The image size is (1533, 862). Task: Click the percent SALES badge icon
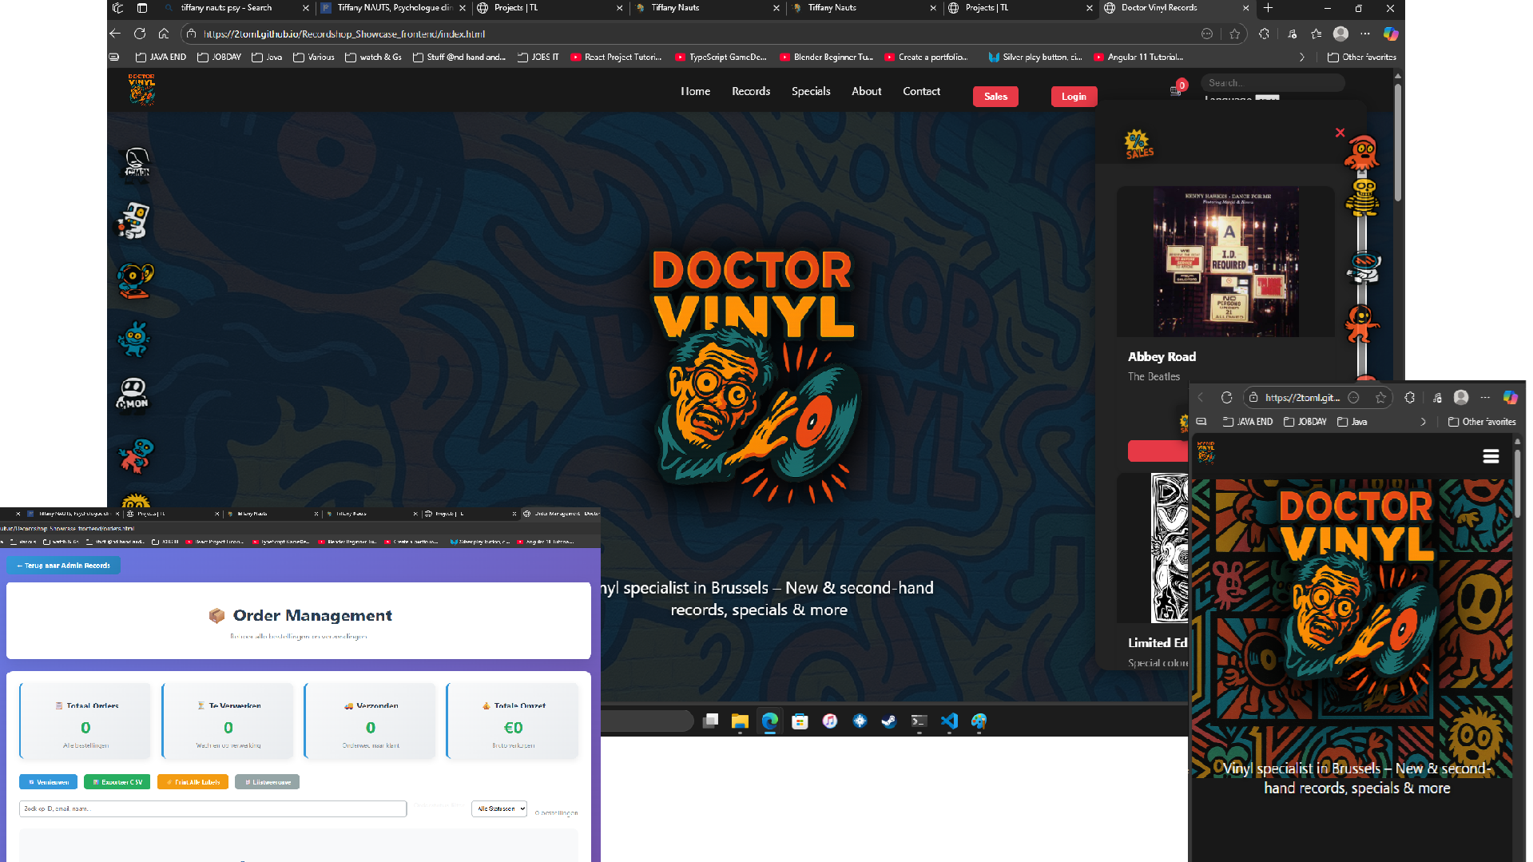(1138, 145)
